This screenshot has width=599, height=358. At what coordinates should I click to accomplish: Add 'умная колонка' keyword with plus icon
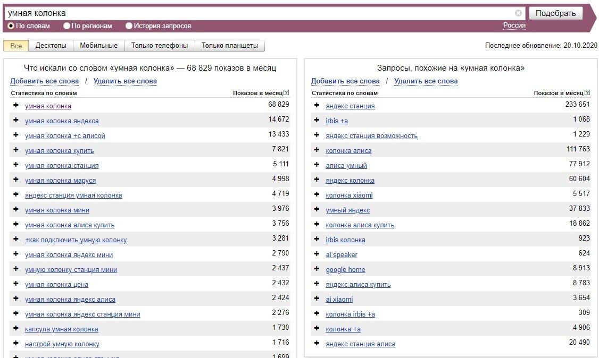[15, 105]
